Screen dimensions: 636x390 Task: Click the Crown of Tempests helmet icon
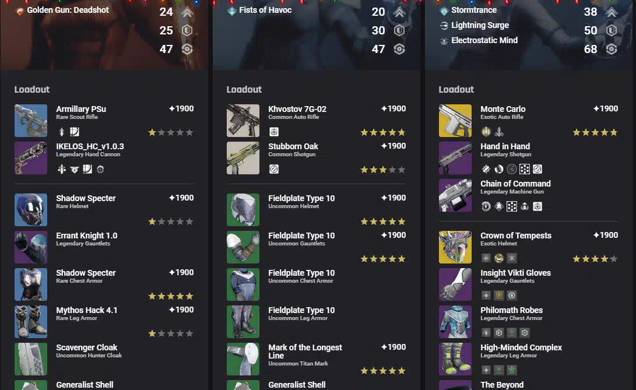click(x=455, y=247)
